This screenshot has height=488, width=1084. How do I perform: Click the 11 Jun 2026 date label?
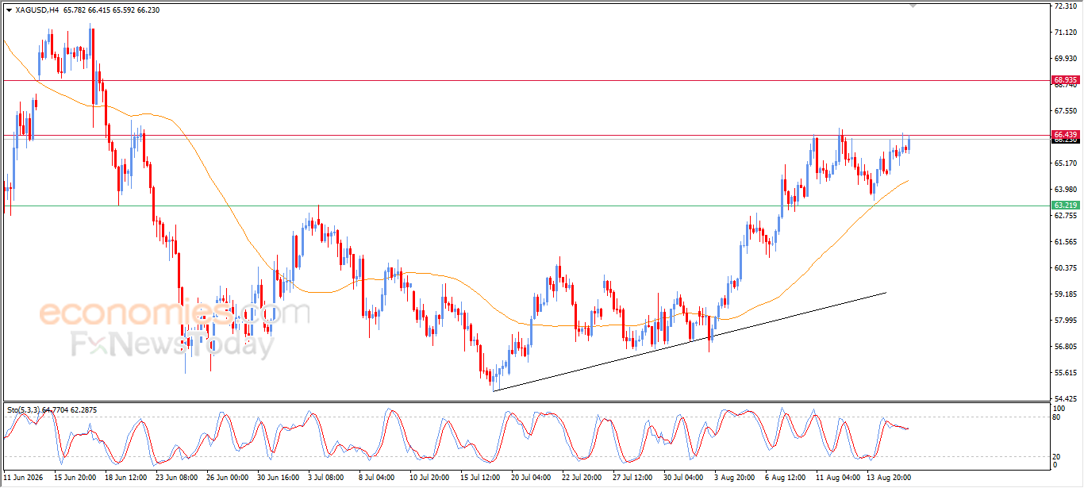tap(21, 478)
